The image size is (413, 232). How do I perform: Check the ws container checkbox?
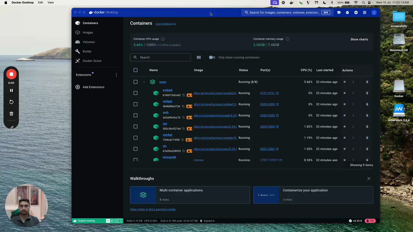[136, 149]
